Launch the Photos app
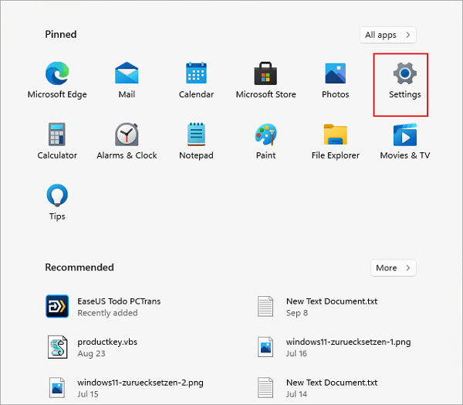 pos(335,74)
